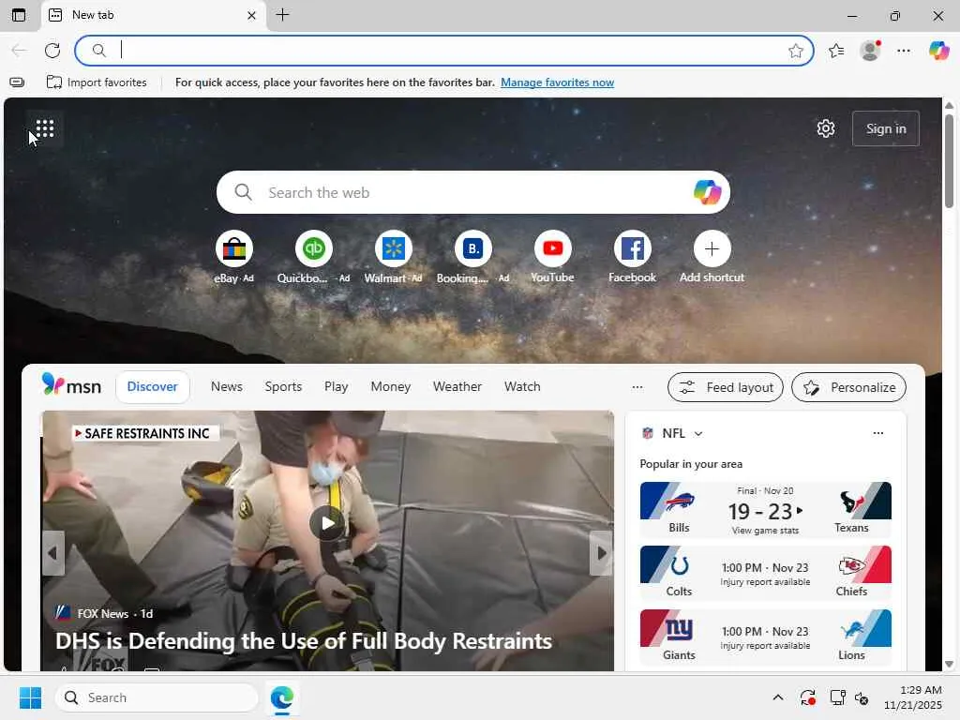Expand more feed categories ellipsis
This screenshot has height=720, width=960.
(x=637, y=387)
